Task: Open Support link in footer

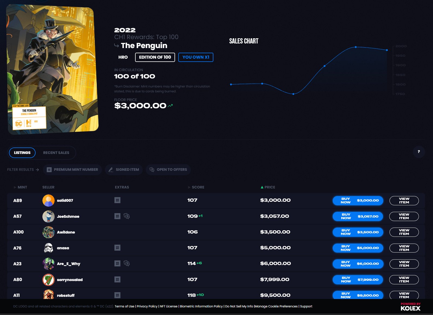Action: pyautogui.click(x=306, y=306)
